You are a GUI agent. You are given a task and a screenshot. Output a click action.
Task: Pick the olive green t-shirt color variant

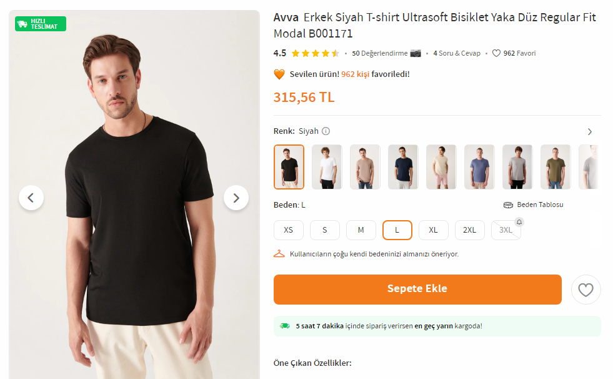click(x=555, y=167)
